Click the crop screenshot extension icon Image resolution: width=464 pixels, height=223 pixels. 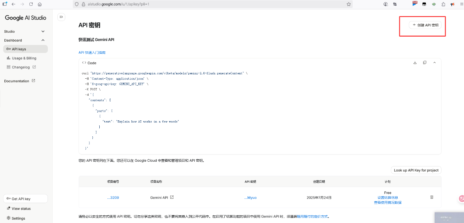click(395, 4)
